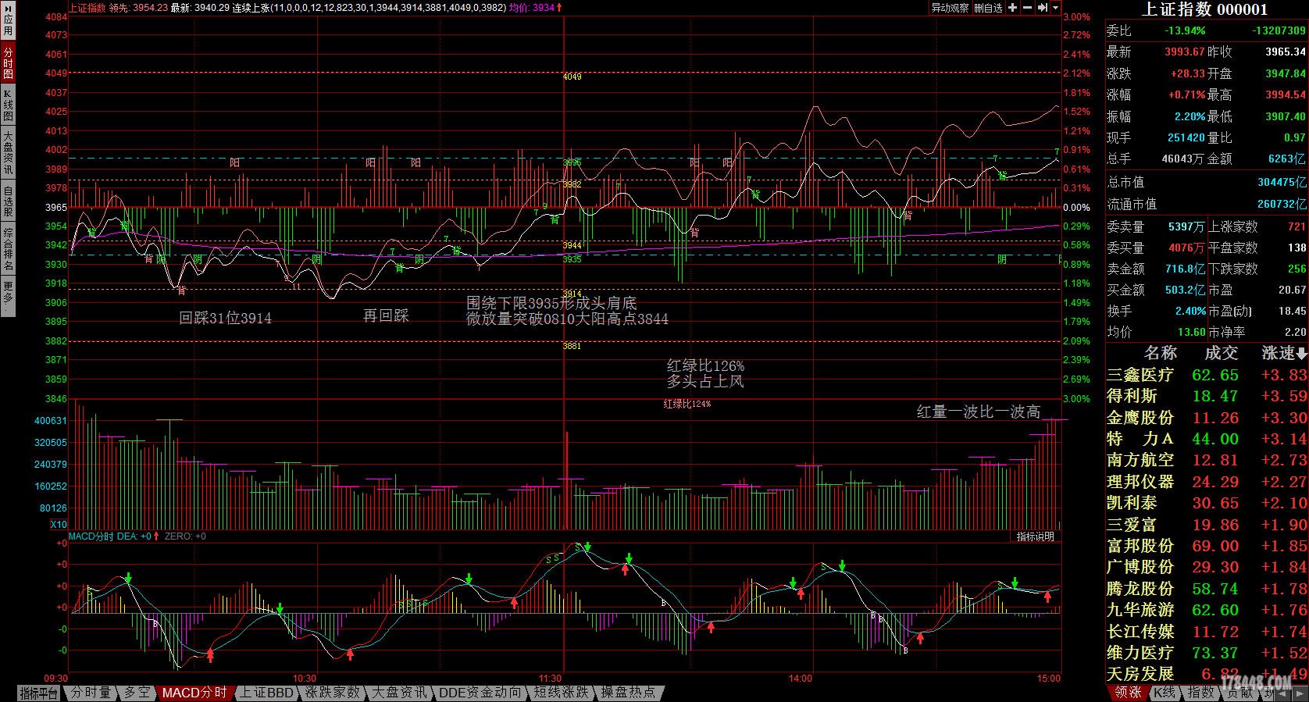Image resolution: width=1309 pixels, height=702 pixels.
Task: Select the 多空 indicator tab
Action: [137, 693]
